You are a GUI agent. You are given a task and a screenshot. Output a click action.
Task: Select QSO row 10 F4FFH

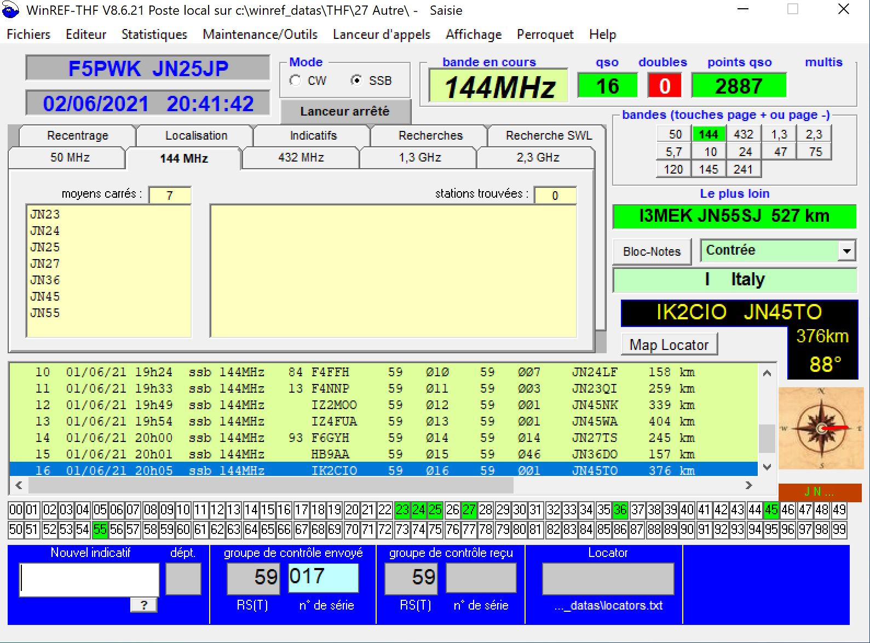pyautogui.click(x=384, y=372)
